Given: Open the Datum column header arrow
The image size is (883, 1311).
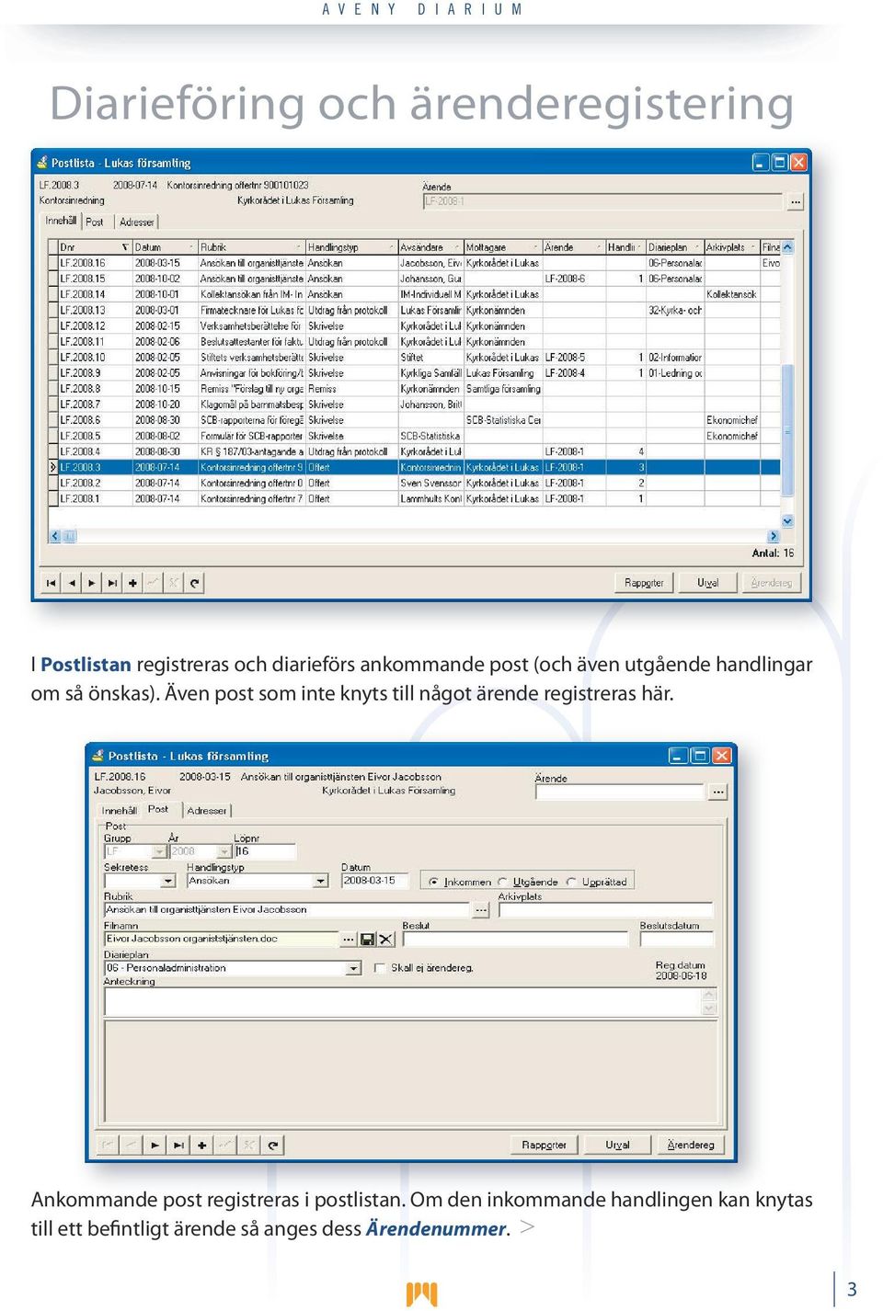Looking at the screenshot, I should pyautogui.click(x=191, y=248).
